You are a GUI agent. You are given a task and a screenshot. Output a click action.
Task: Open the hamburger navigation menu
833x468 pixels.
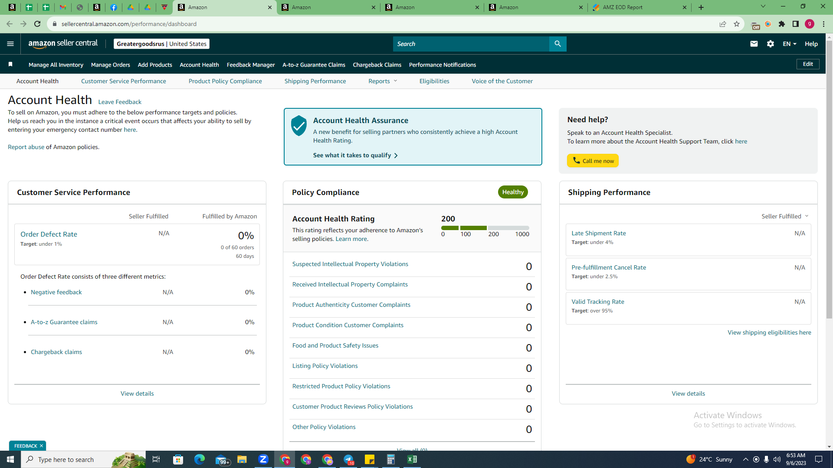pyautogui.click(x=10, y=44)
